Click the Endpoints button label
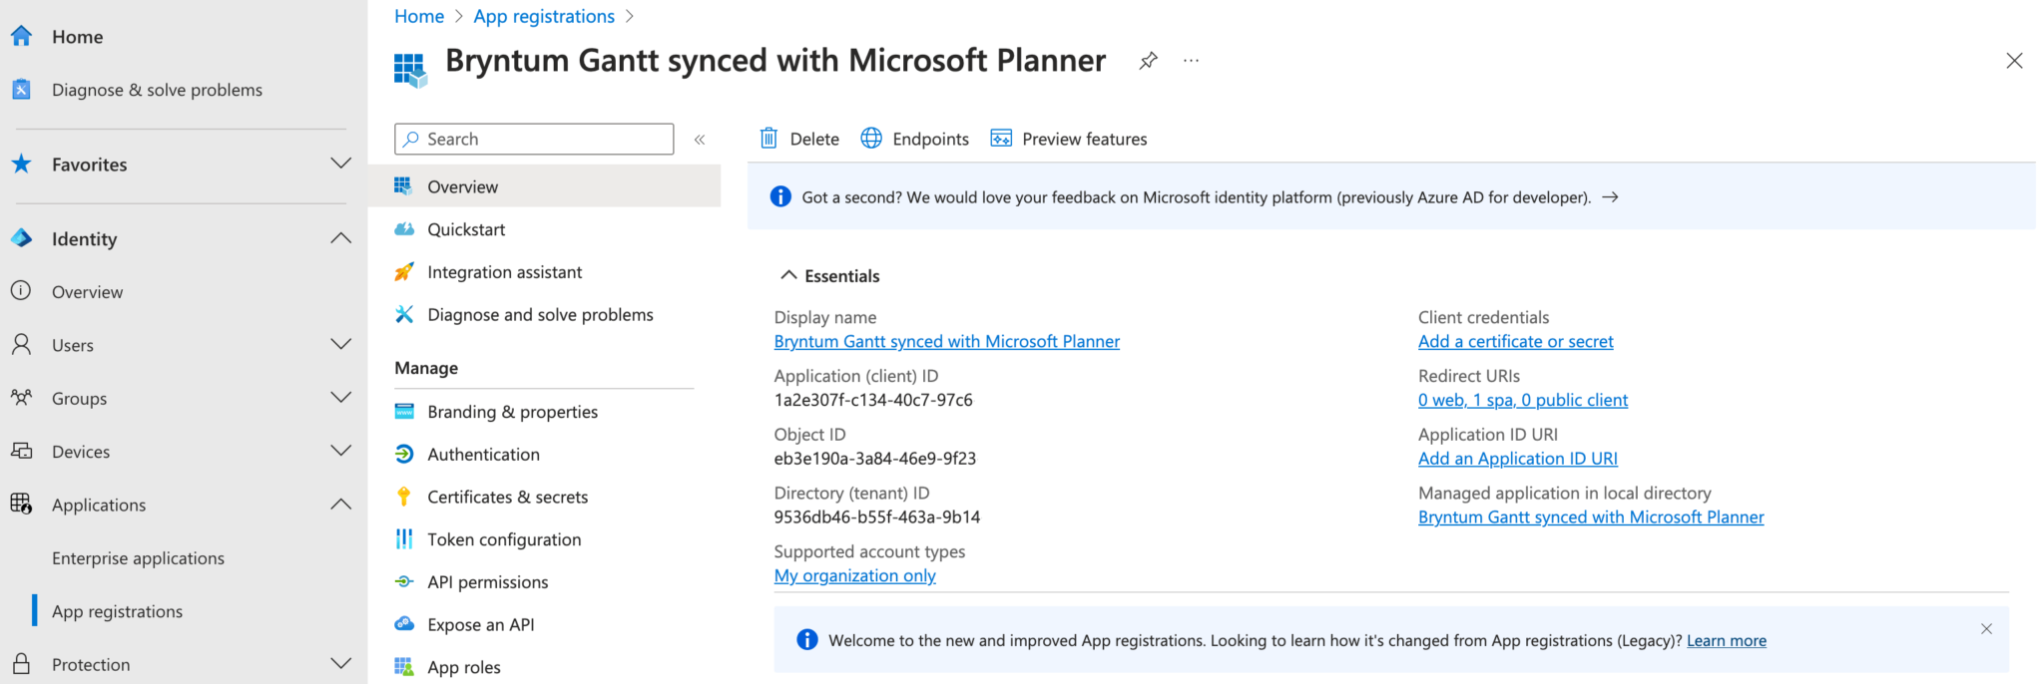Viewport: 2044px width, 684px height. [x=930, y=139]
